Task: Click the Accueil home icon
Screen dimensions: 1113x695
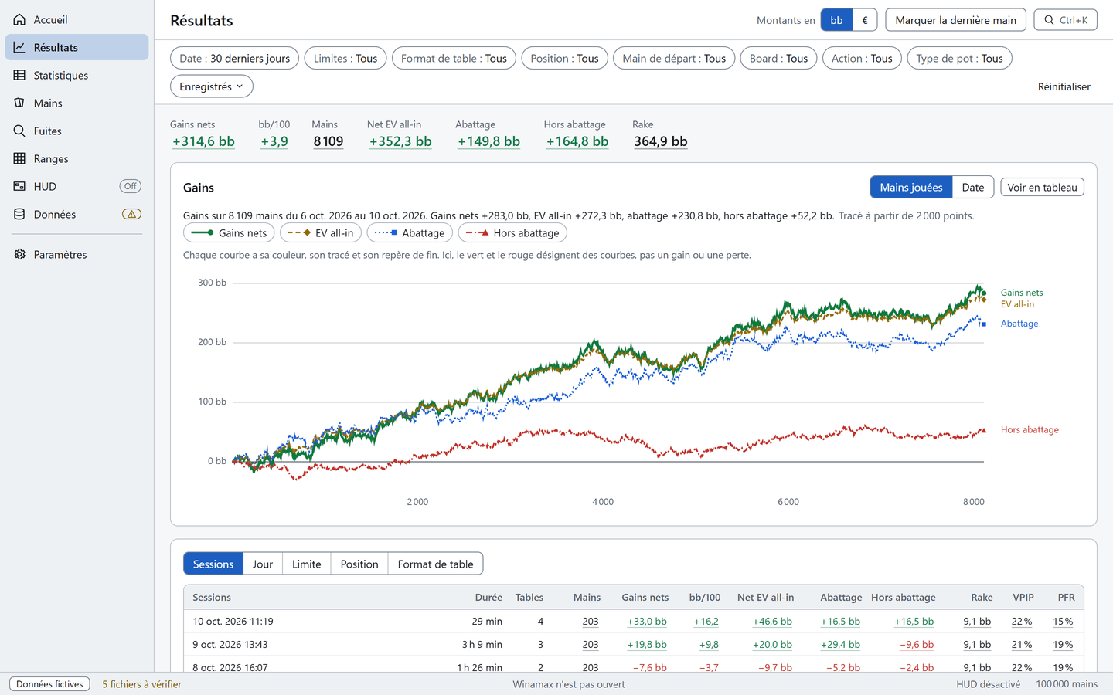Action: 19,19
